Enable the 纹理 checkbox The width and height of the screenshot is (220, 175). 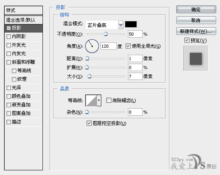click(14, 79)
